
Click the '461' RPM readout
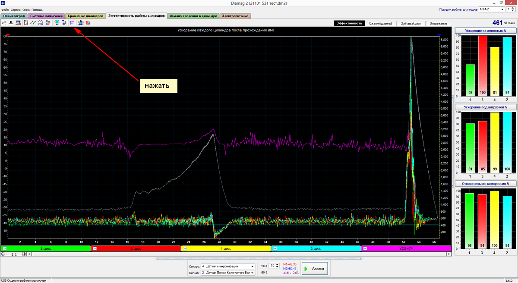coord(498,22)
